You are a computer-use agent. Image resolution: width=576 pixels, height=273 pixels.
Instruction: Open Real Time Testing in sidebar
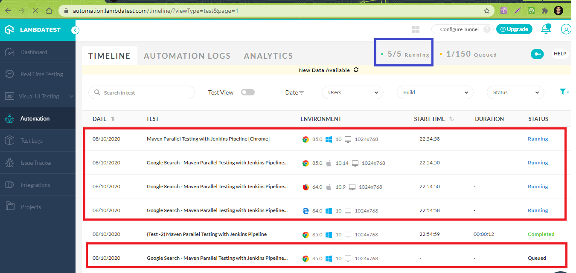pos(41,74)
